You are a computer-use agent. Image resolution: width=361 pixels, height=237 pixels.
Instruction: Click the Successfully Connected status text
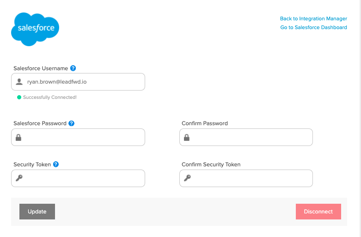(x=50, y=97)
